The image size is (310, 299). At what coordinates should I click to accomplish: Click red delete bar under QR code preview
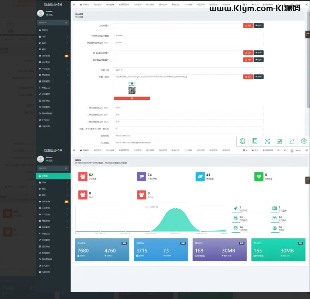pyautogui.click(x=132, y=98)
